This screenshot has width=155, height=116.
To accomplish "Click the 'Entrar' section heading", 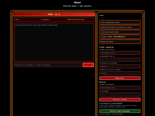I will [102, 82].
